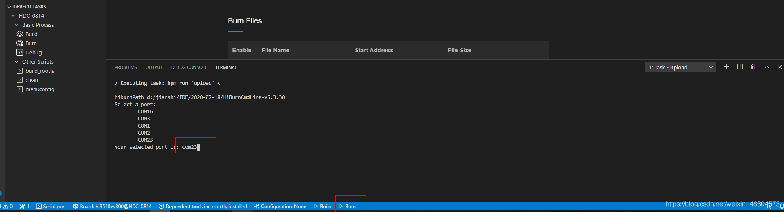Close the terminal panel

(780, 67)
